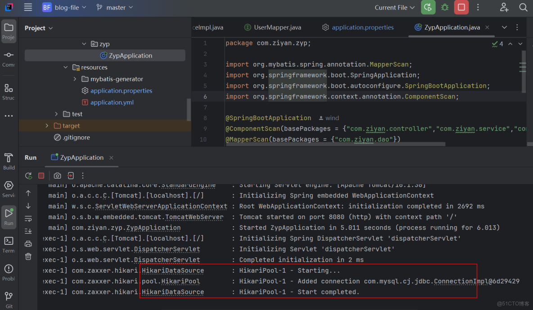Open Search Everywhere with the magnifier icon

tap(523, 7)
